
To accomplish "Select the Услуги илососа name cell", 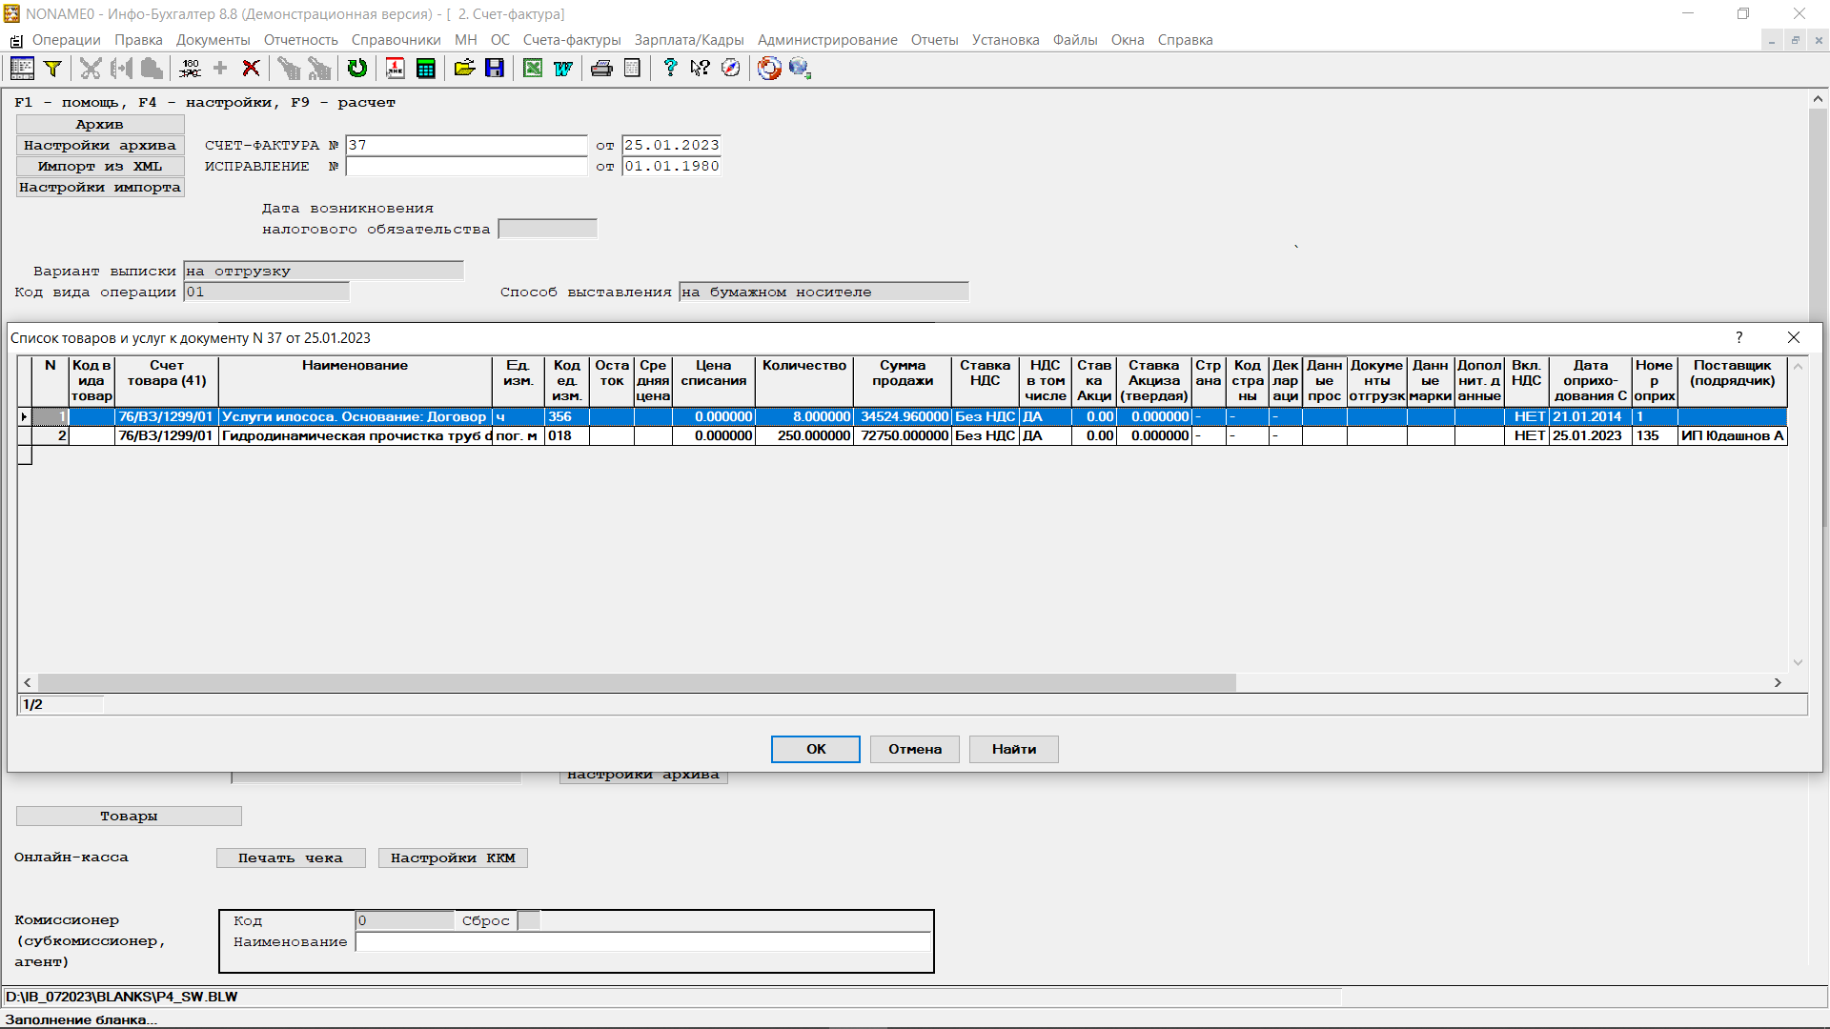I will click(356, 416).
